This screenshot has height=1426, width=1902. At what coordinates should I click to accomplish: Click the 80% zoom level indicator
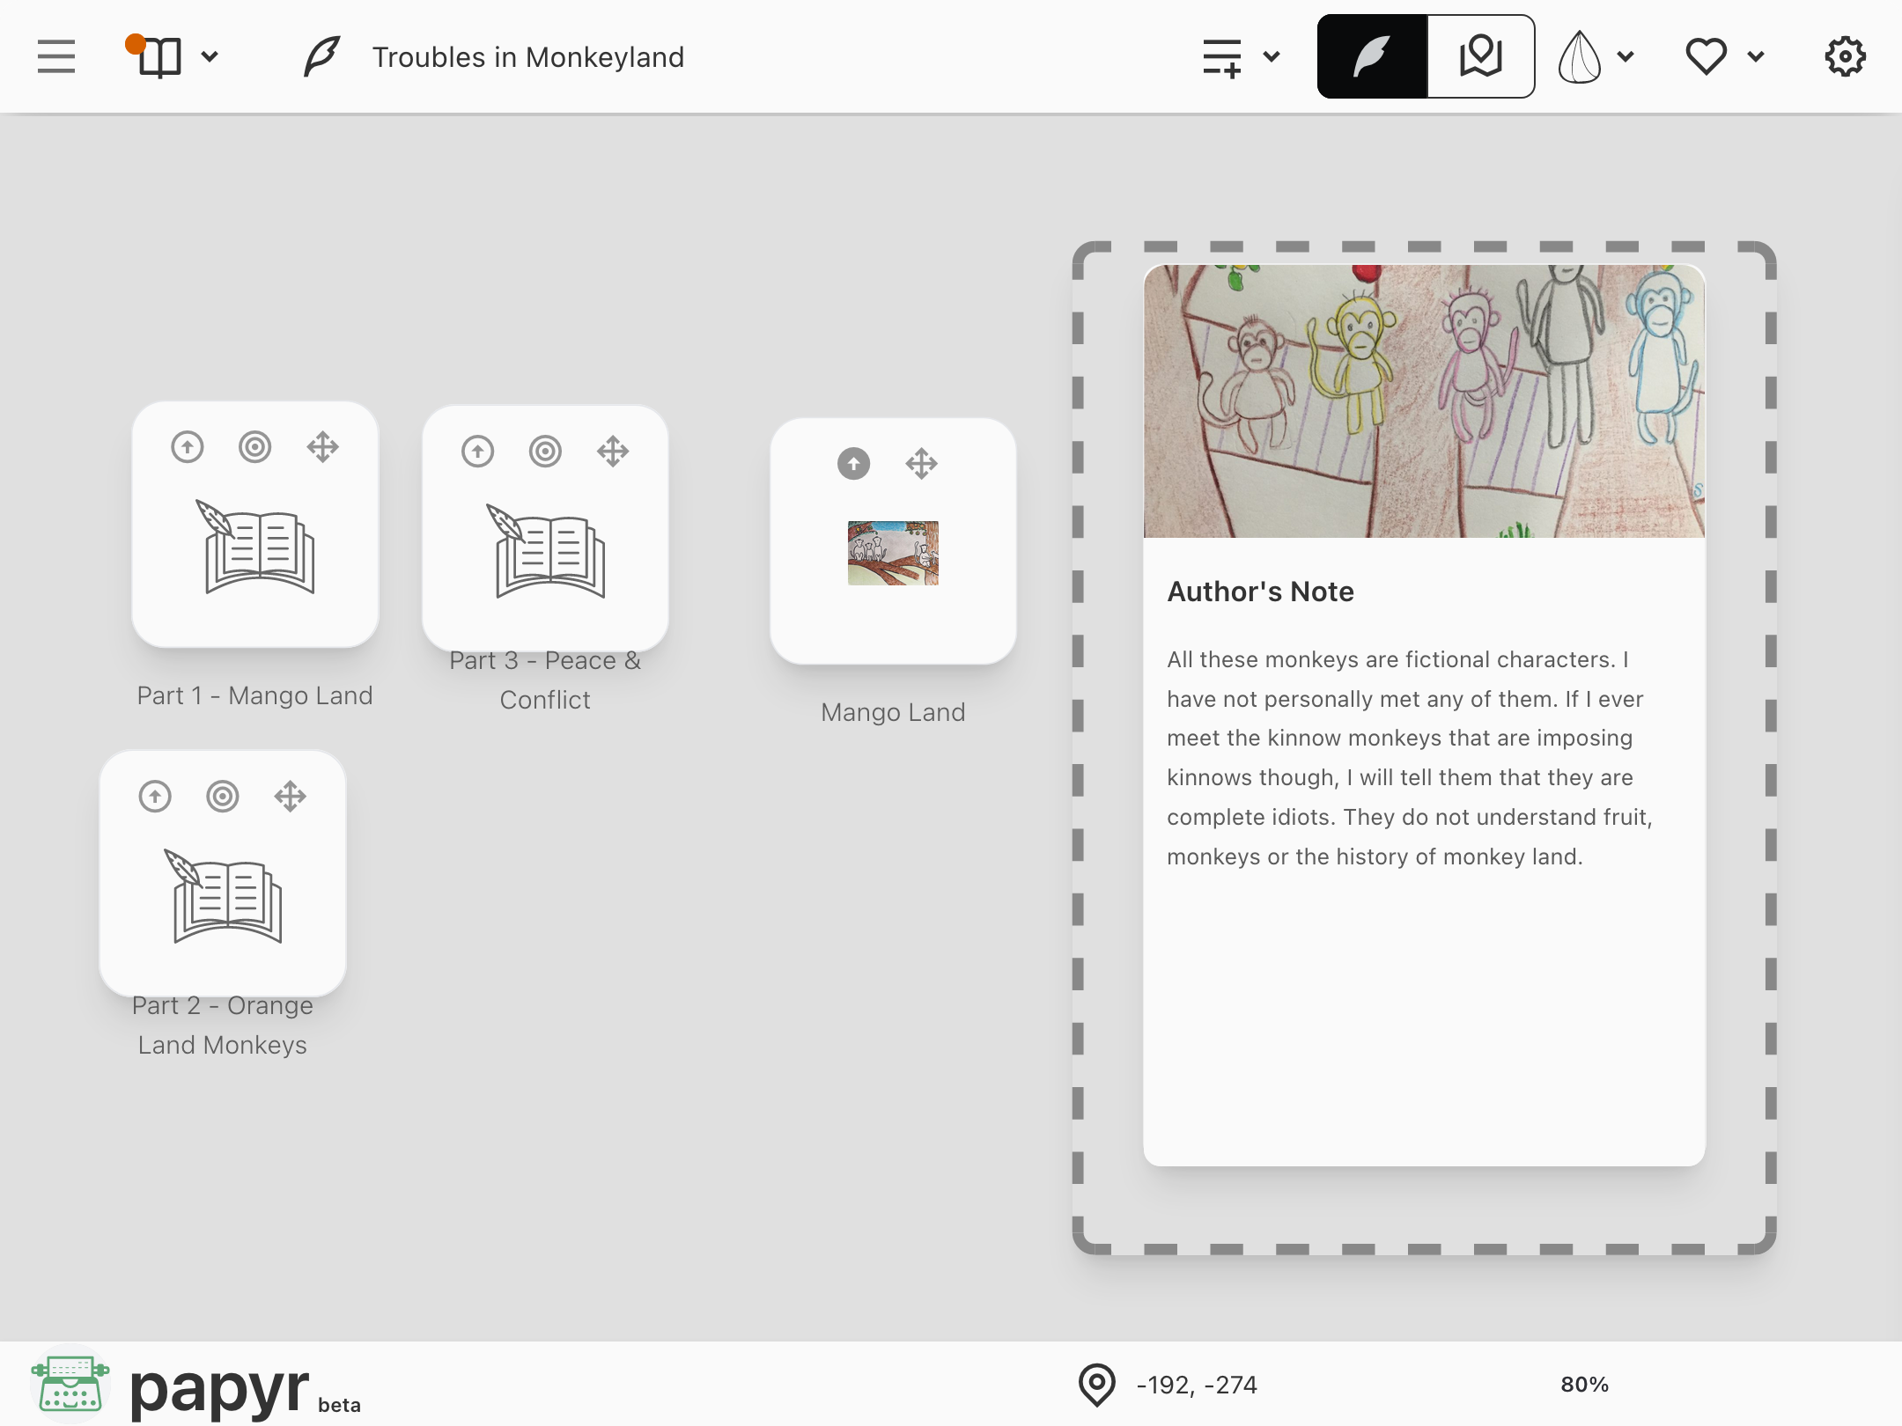click(1584, 1385)
